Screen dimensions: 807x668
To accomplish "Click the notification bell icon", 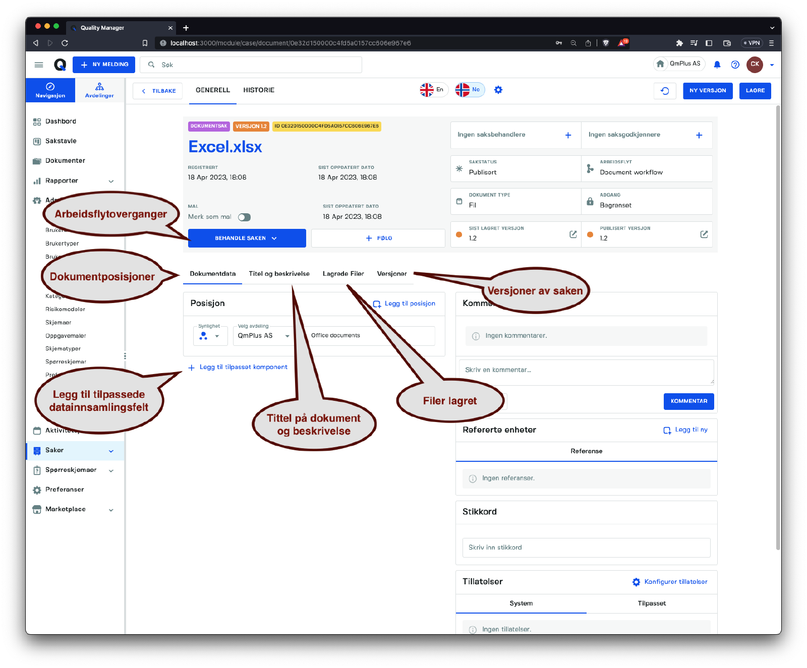I will (x=717, y=65).
